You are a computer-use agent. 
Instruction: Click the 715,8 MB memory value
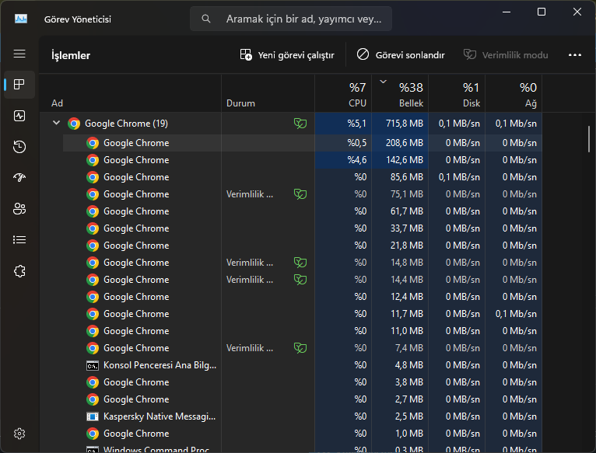[x=405, y=124]
